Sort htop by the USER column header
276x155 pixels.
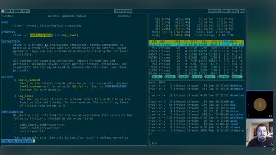[x=162, y=42]
